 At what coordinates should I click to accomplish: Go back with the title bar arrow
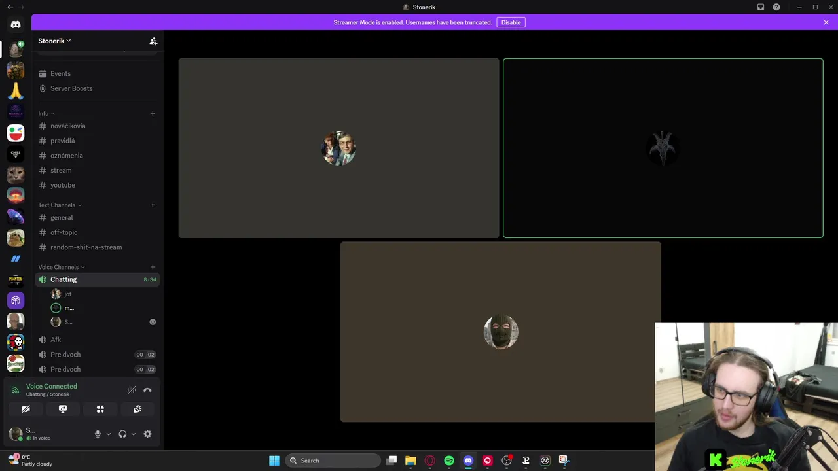[x=10, y=7]
